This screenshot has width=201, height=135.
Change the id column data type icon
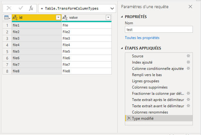point(15,18)
